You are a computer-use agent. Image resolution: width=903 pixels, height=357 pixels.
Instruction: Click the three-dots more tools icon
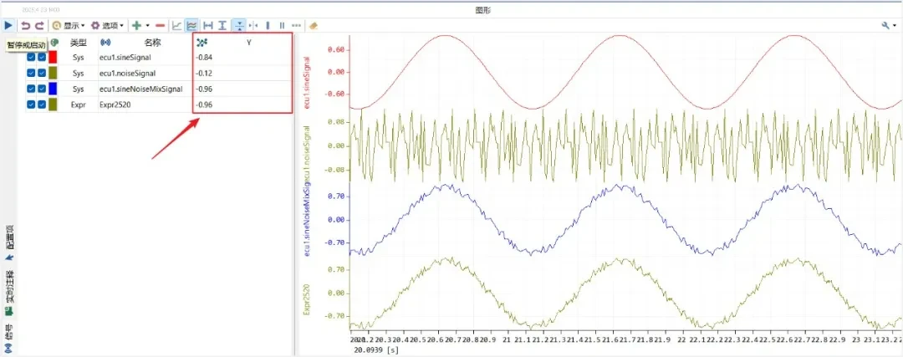coord(296,25)
